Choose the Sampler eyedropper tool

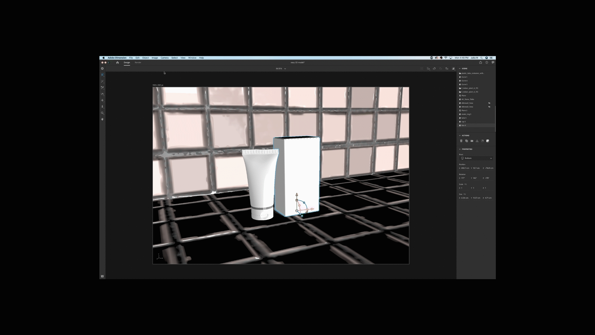[102, 88]
